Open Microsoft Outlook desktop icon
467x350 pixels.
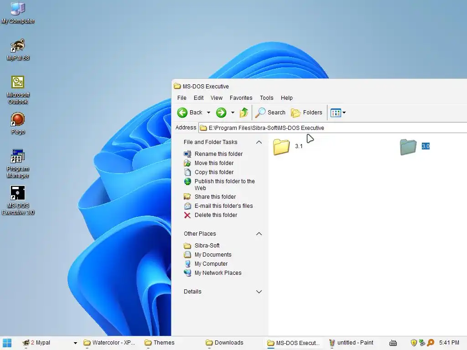pos(18,90)
